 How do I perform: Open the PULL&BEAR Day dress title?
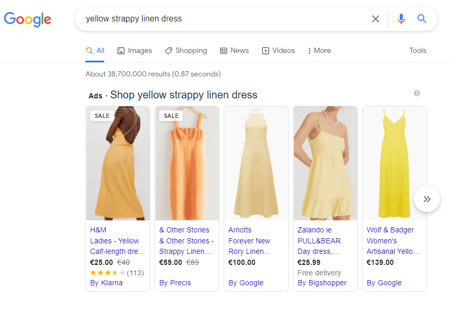[x=319, y=246]
